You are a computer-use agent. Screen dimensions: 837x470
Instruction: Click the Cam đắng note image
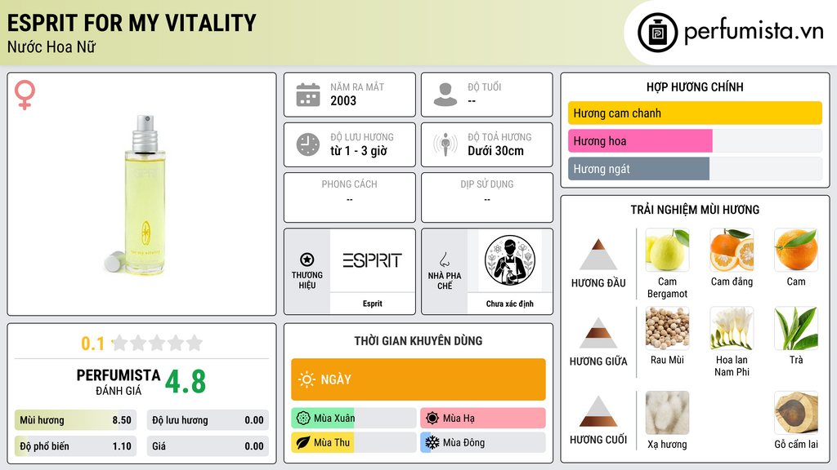point(732,250)
